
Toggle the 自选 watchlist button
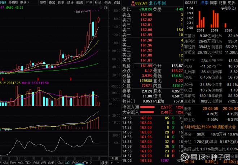tap(107, 3)
